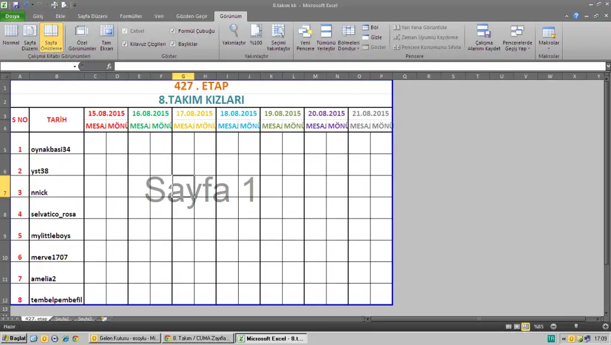Click the zoom slider in status bar

[576, 326]
